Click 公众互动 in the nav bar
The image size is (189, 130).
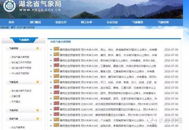[x=112, y=22]
